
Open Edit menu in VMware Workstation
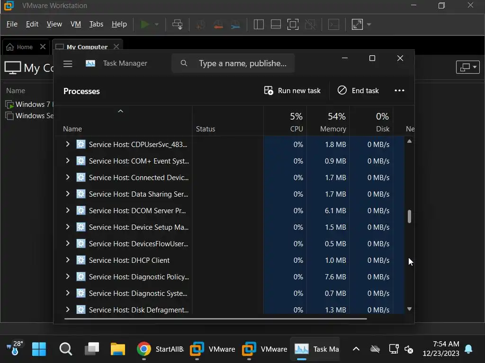coord(32,24)
